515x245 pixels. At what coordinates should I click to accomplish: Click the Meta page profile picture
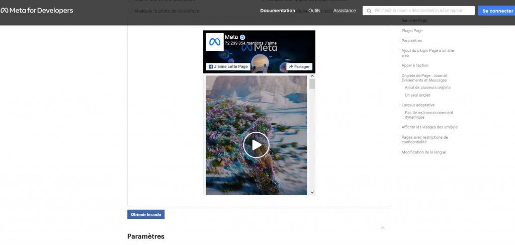pos(215,42)
